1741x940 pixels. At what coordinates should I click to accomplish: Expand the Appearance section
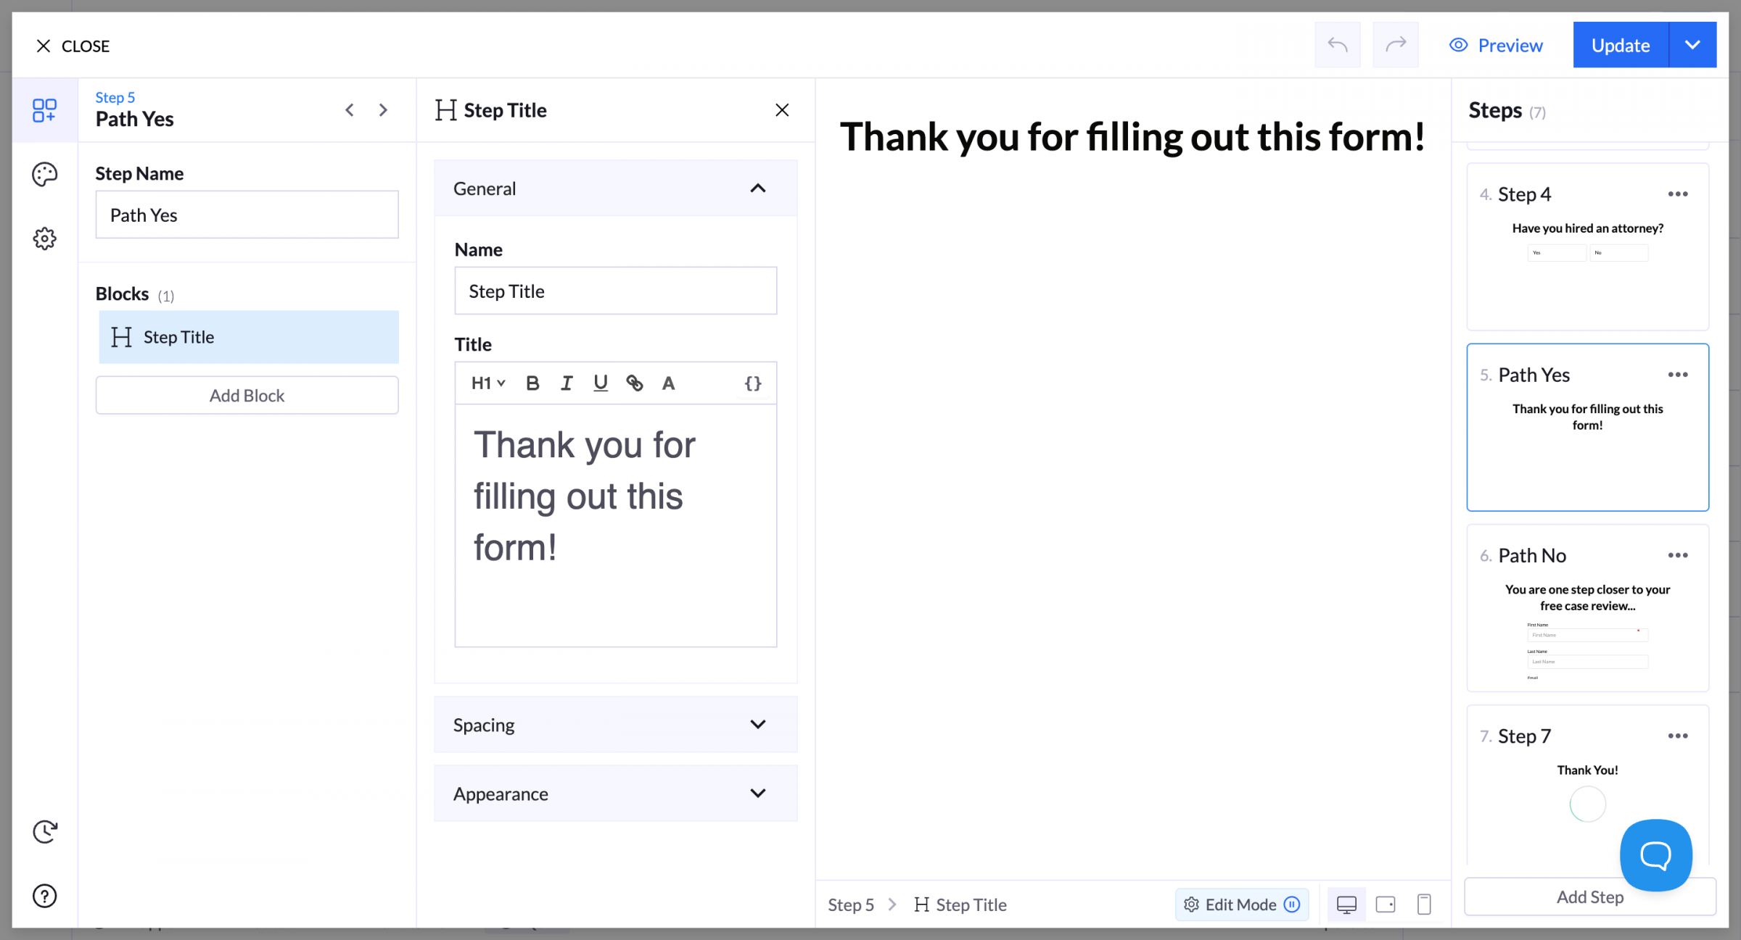614,793
